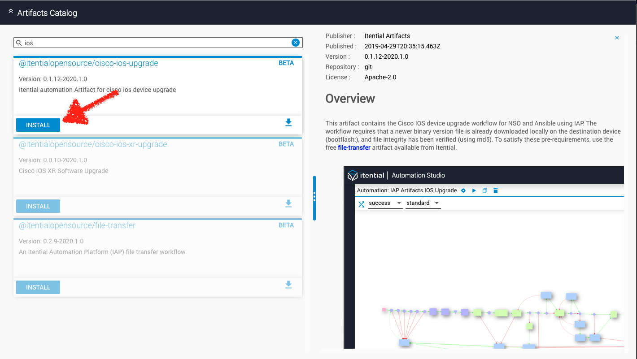Click the License value "Apache-2.0"
This screenshot has width=637, height=359.
(x=380, y=77)
